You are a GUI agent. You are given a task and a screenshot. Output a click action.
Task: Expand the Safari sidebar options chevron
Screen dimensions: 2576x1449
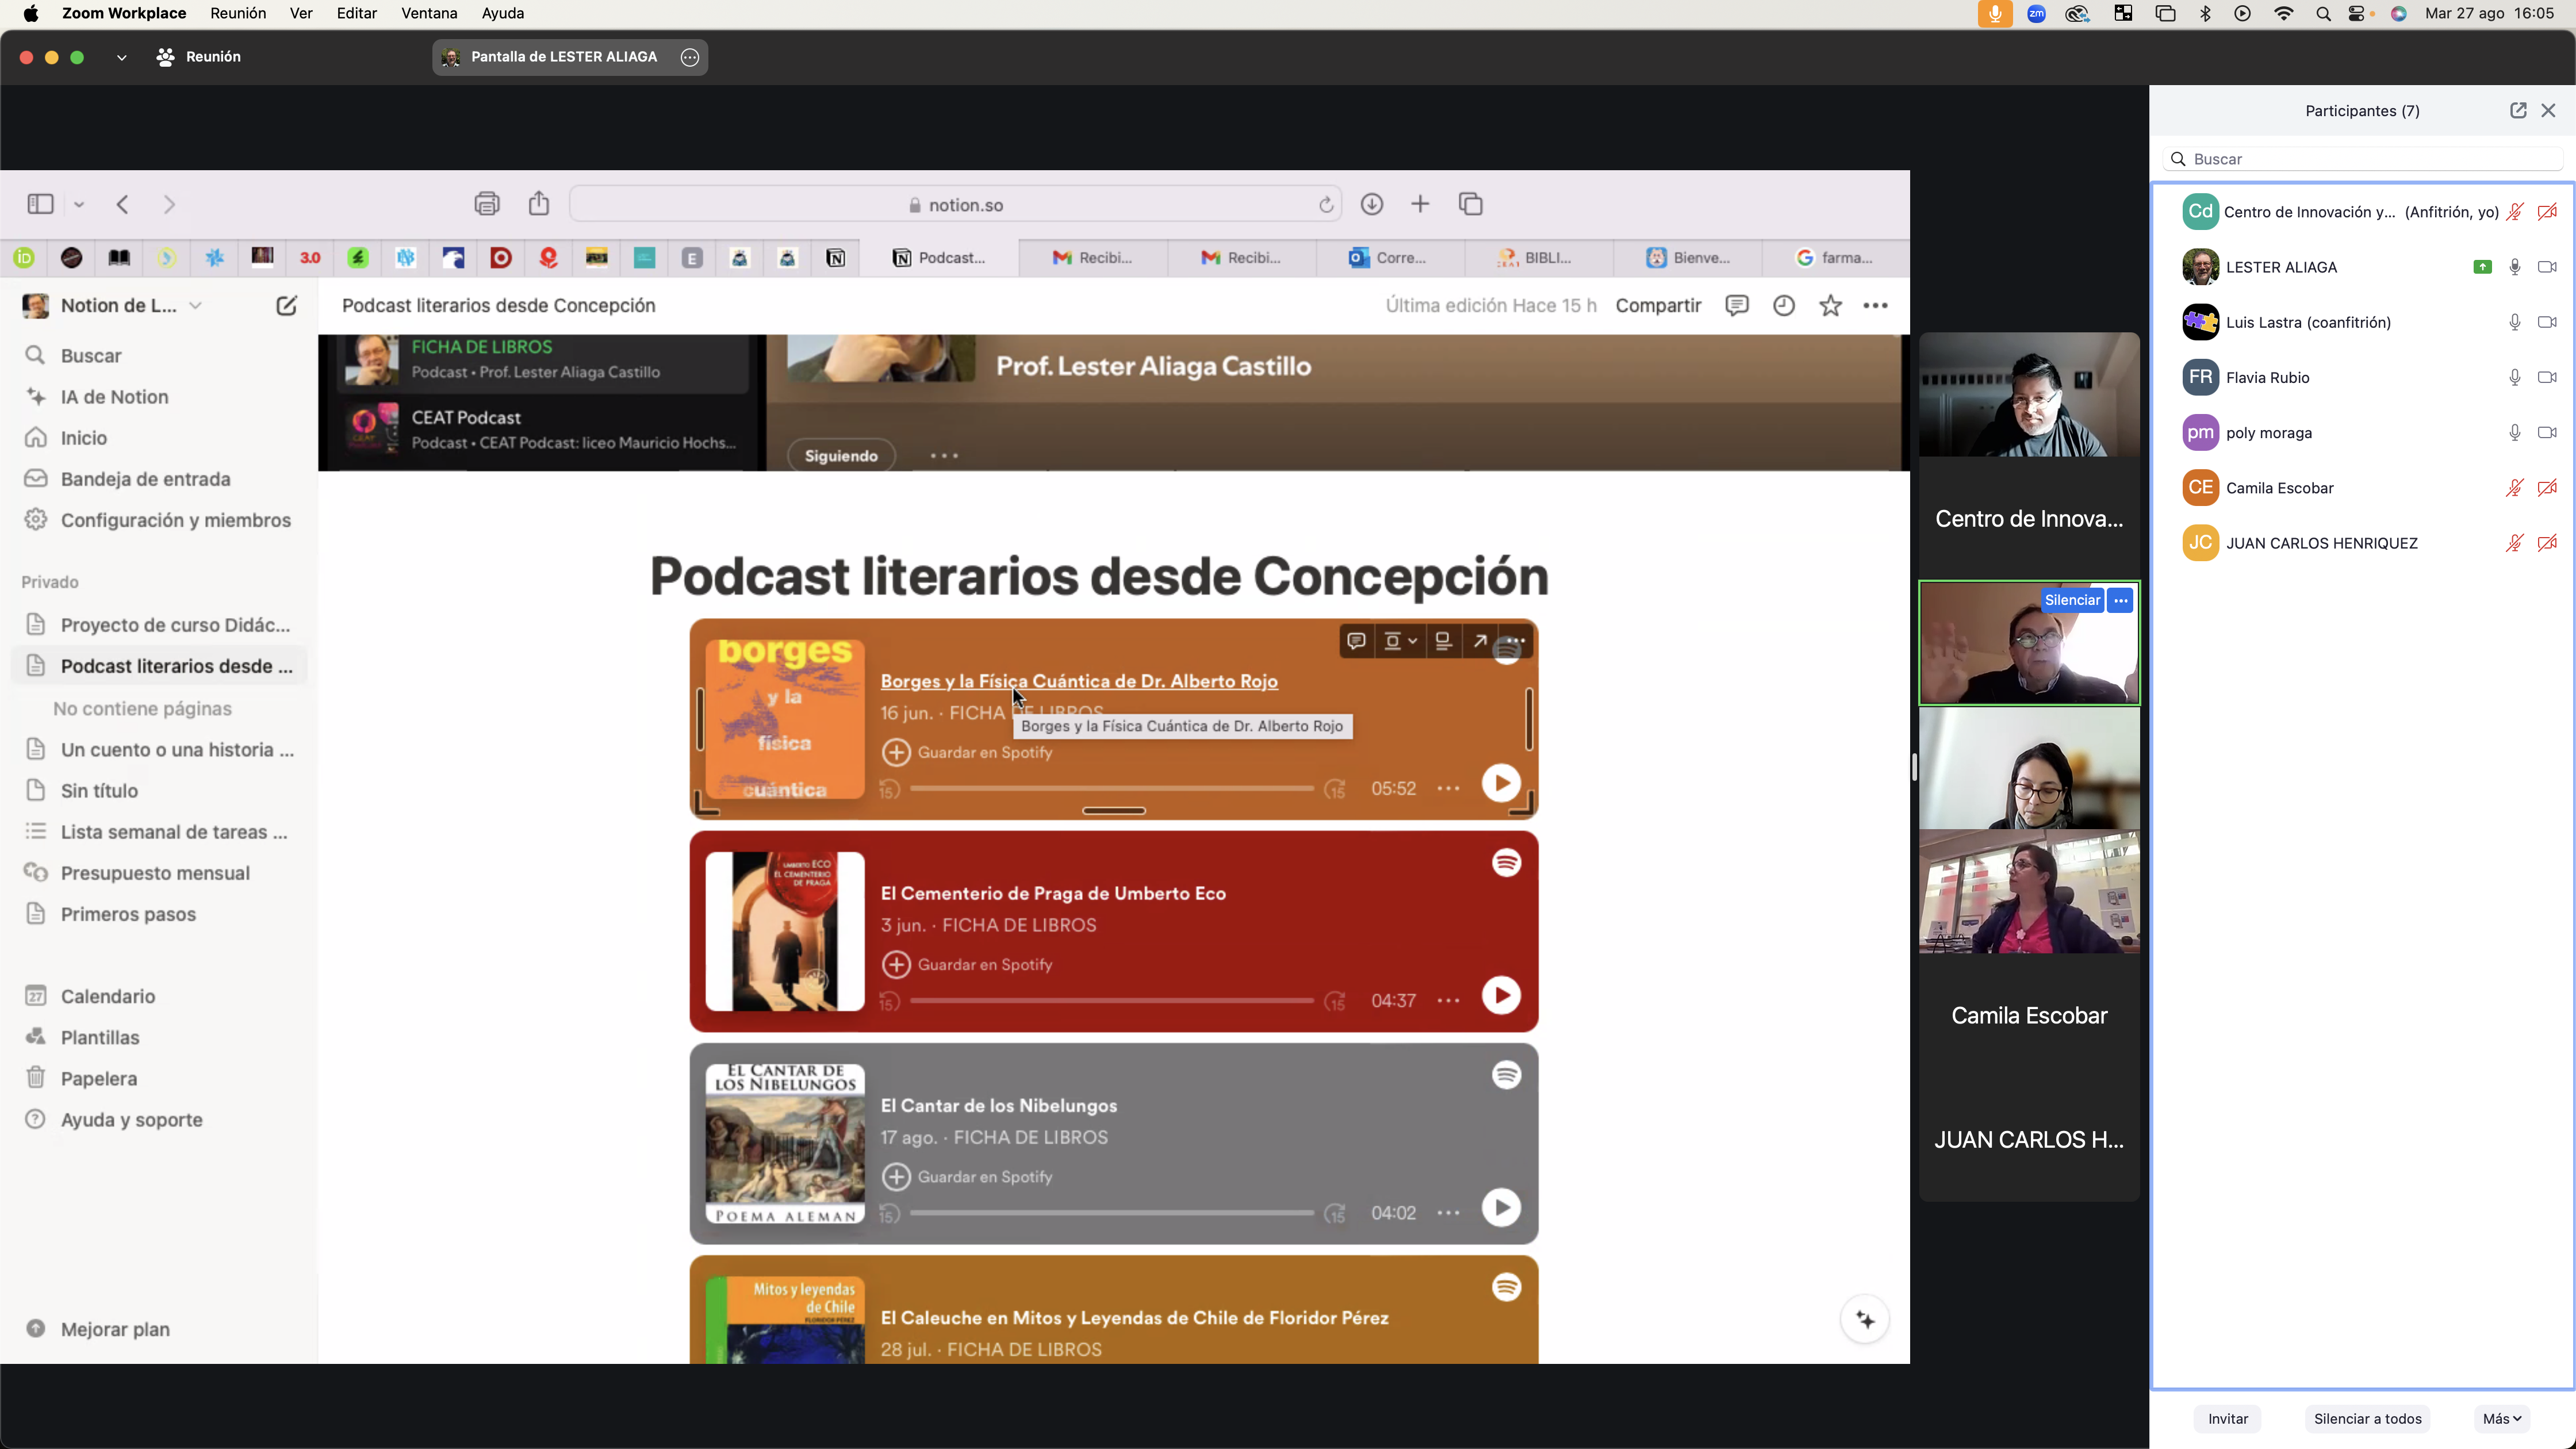pyautogui.click(x=79, y=205)
